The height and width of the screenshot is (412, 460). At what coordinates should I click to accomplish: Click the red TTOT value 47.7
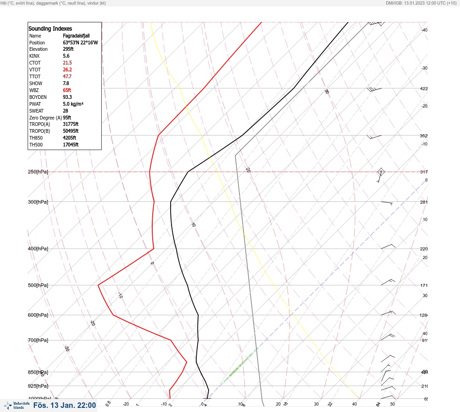67,76
